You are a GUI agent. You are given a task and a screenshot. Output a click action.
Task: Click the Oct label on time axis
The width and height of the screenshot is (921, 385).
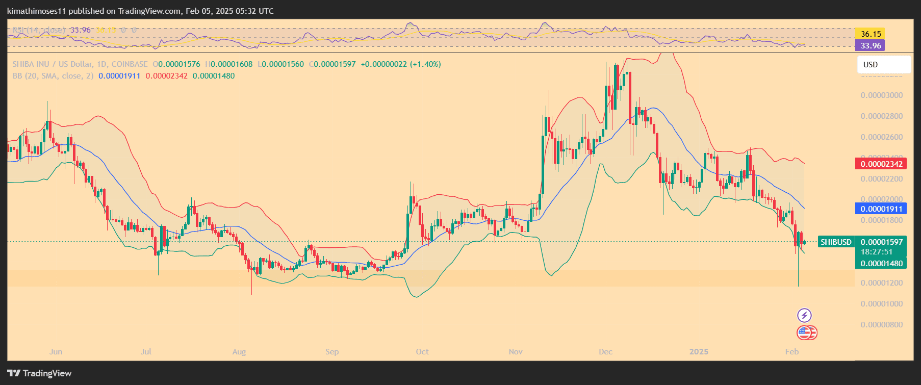coord(422,351)
